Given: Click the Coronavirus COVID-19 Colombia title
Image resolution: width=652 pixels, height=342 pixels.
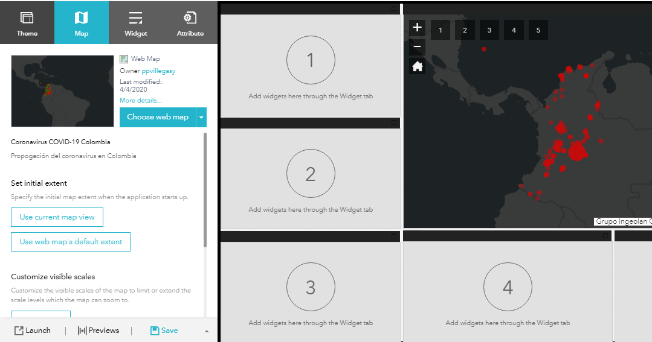Looking at the screenshot, I should 60,142.
